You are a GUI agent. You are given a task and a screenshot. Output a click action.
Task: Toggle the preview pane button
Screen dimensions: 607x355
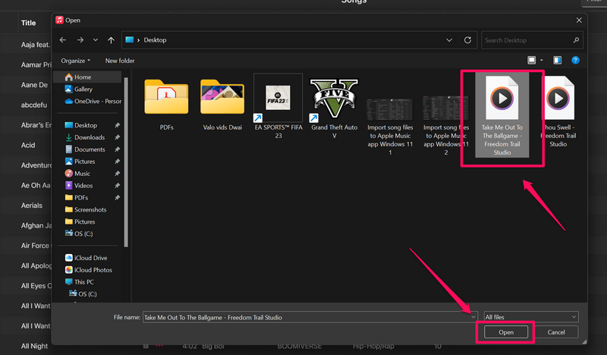tap(557, 61)
